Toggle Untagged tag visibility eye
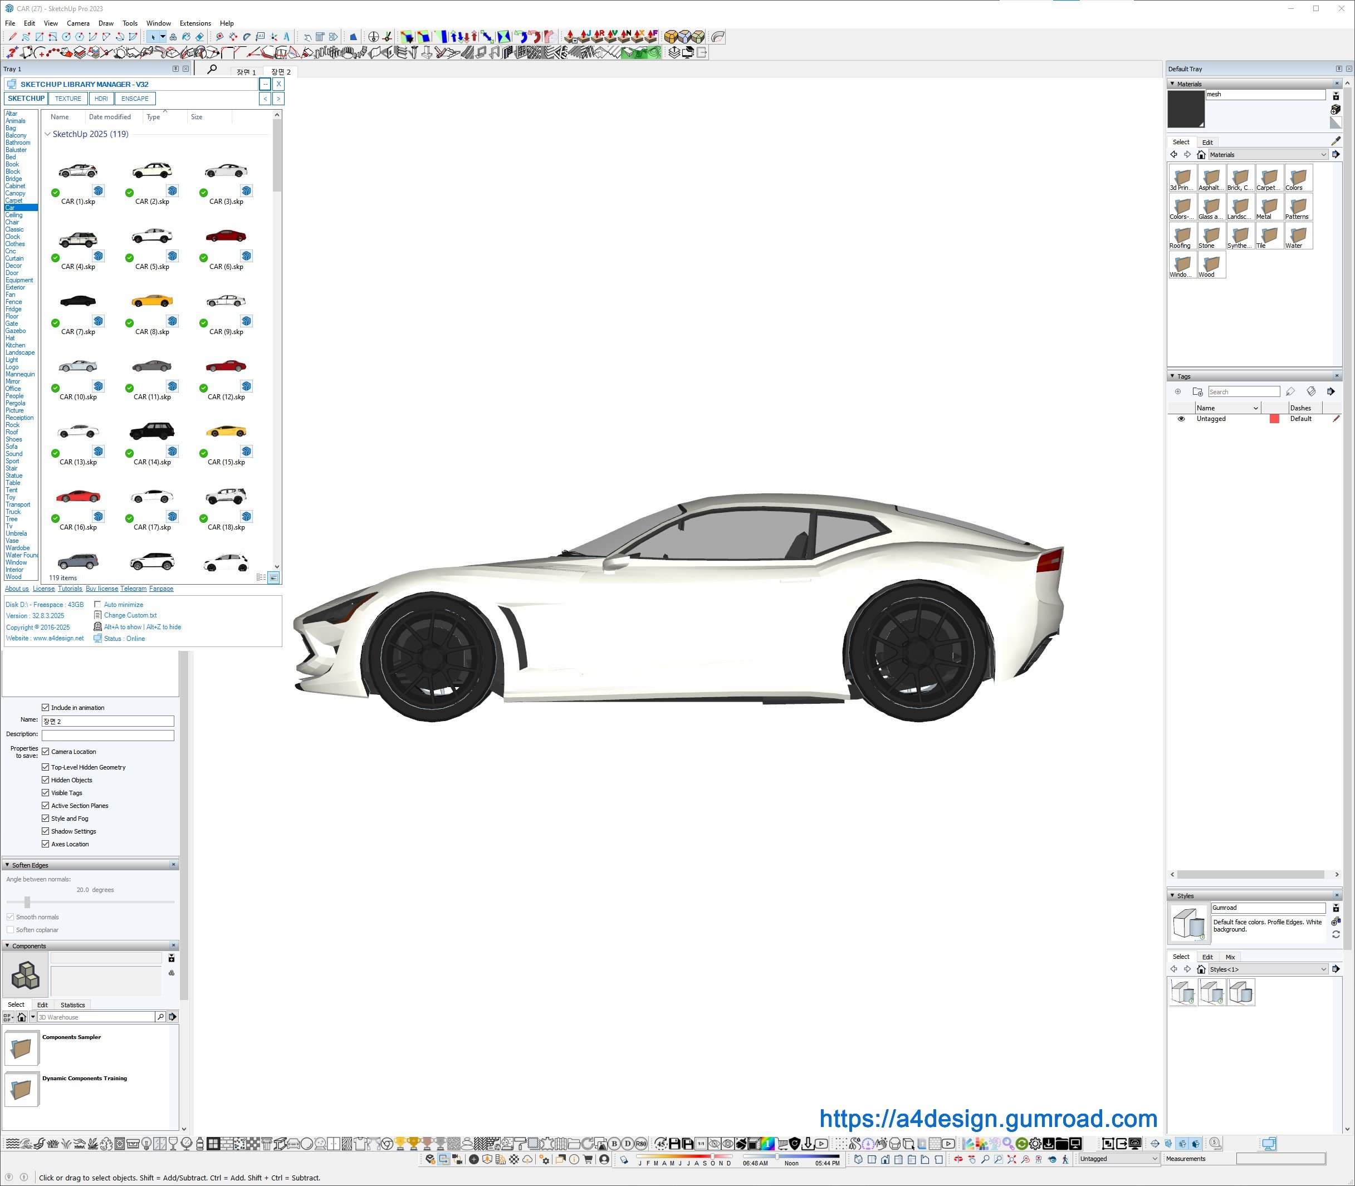 (1181, 419)
